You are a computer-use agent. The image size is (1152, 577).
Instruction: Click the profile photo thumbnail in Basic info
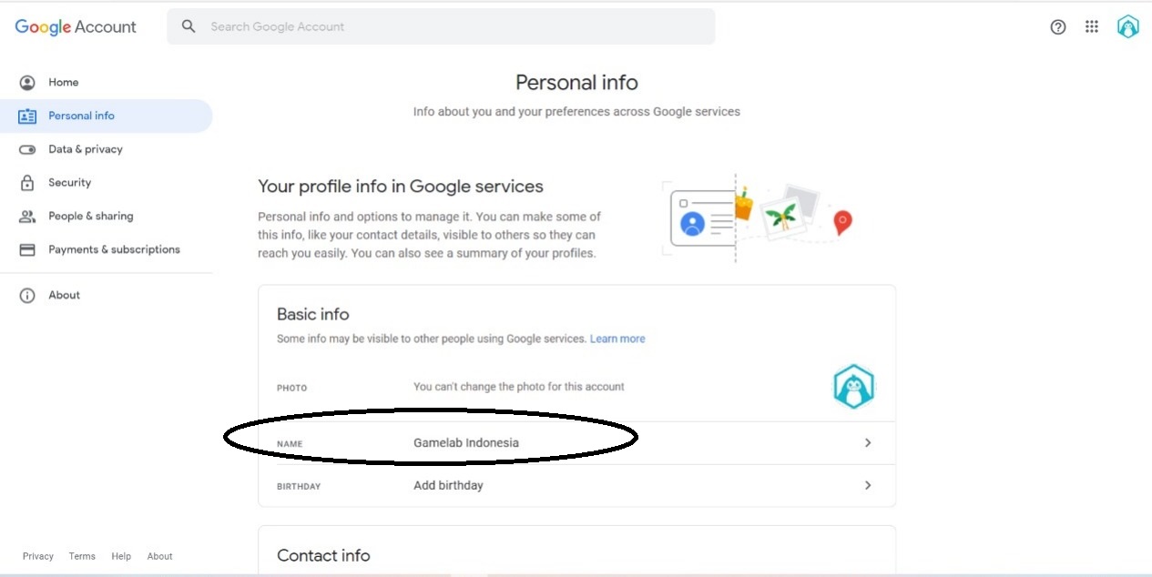[x=853, y=387]
